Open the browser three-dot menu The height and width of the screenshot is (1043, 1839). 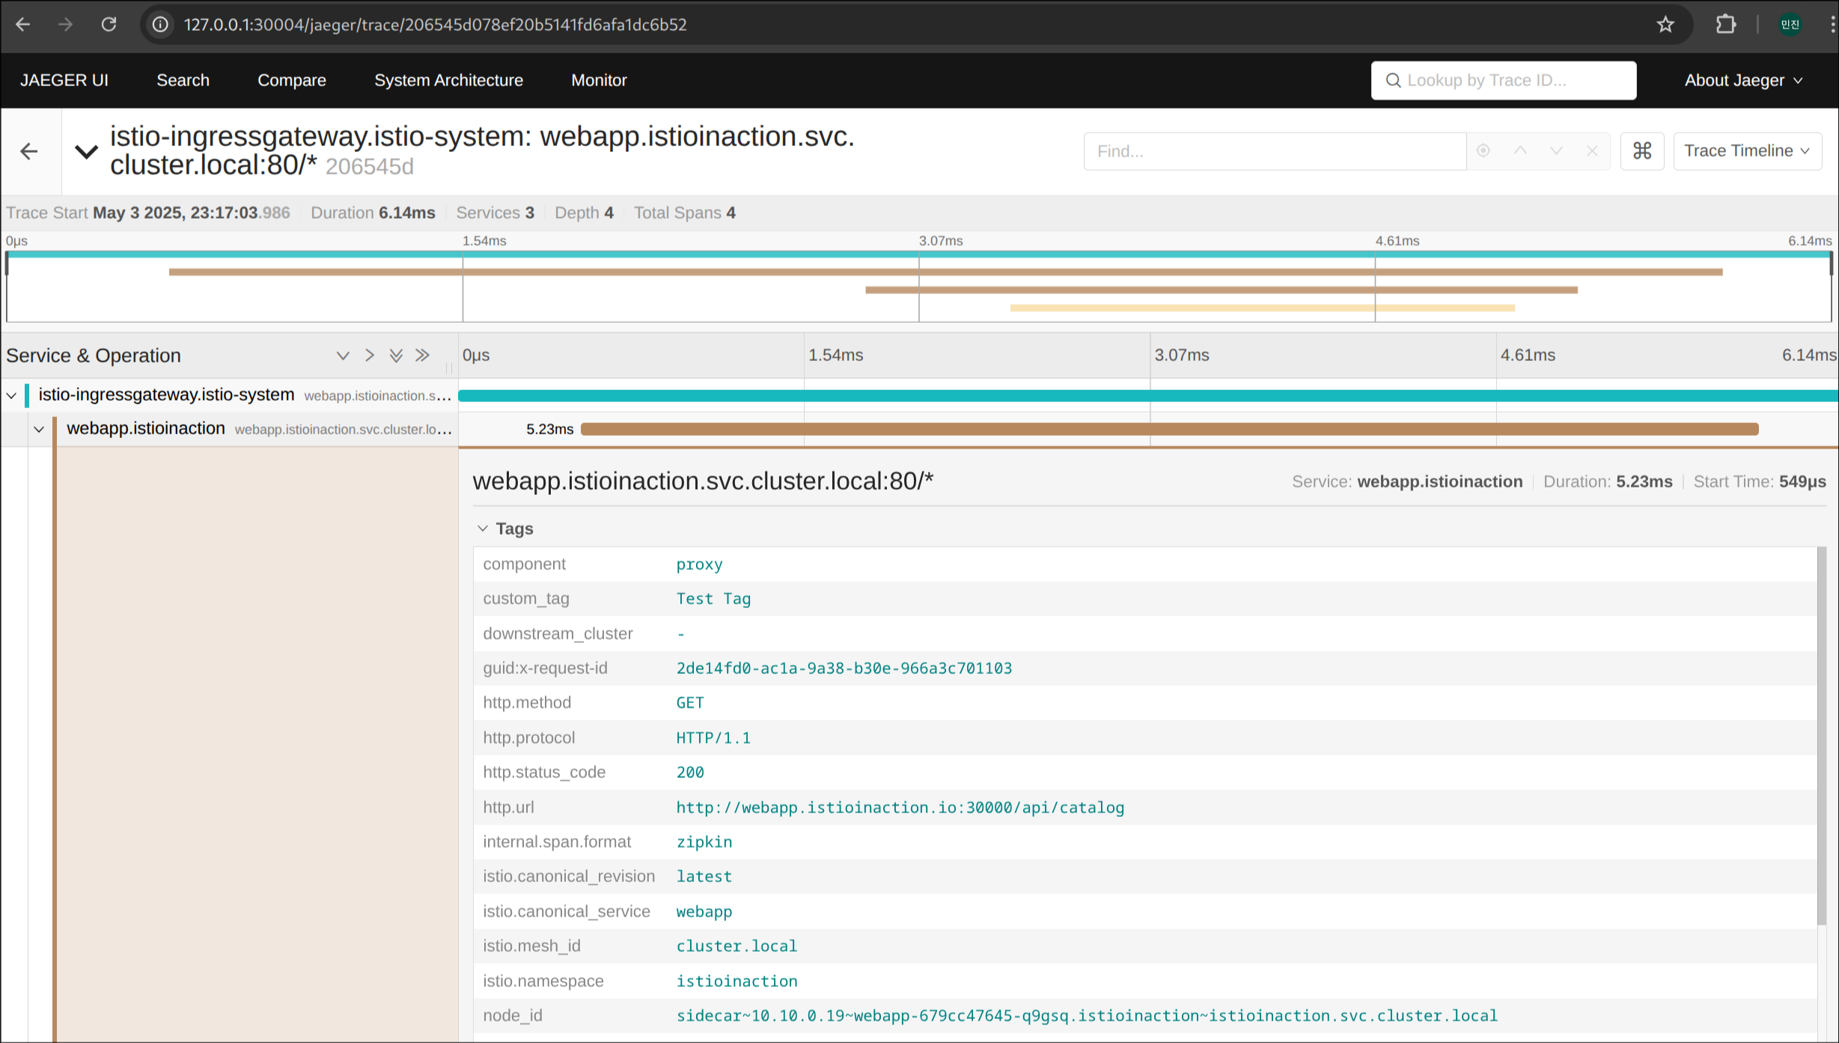click(1831, 25)
